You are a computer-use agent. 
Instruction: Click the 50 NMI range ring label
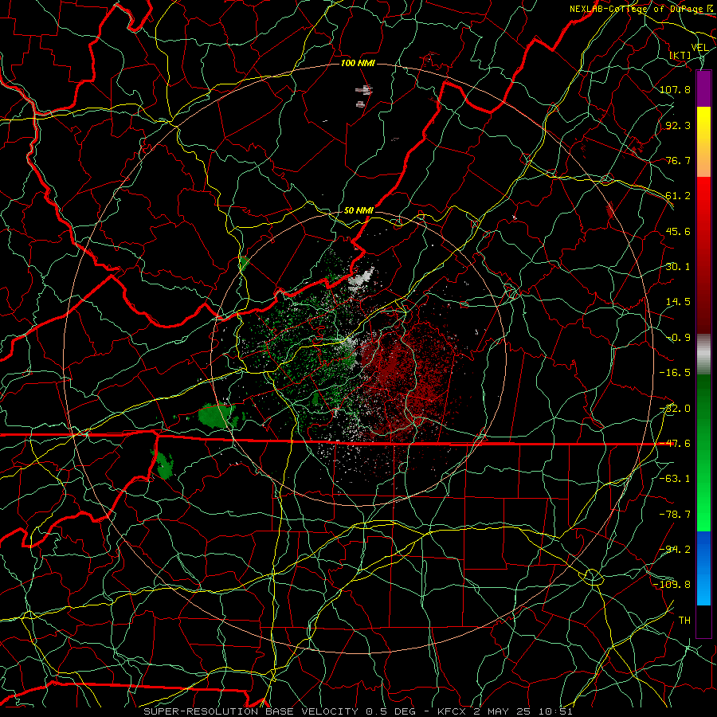358,210
